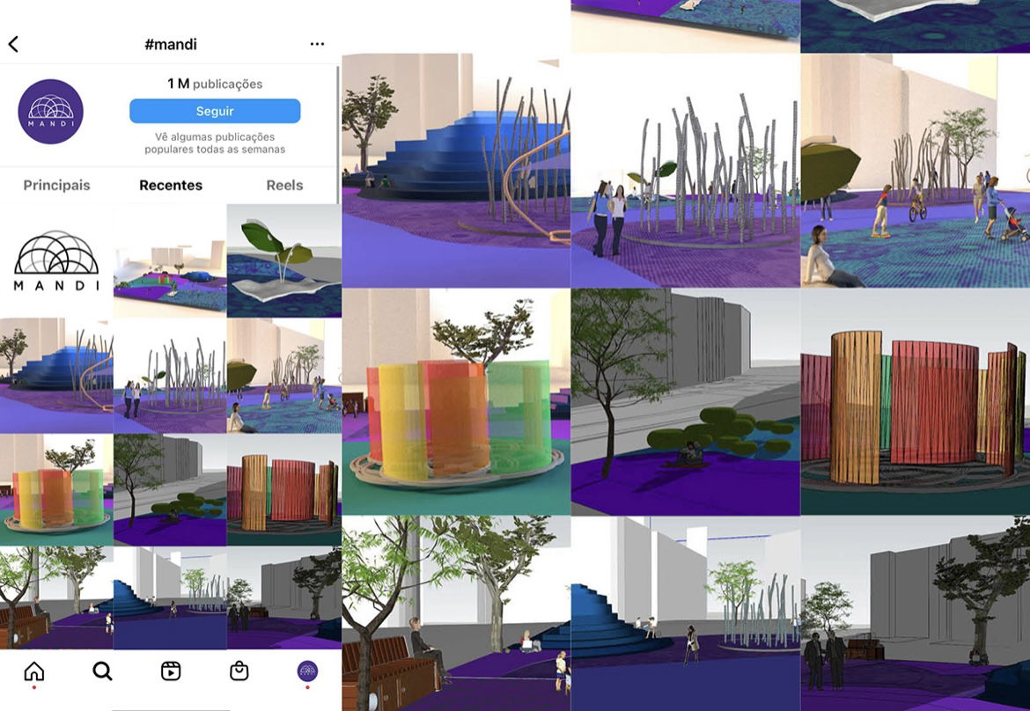Image resolution: width=1030 pixels, height=711 pixels.
Task: Open the MANDI purple hashtag avatar
Action: 50,112
